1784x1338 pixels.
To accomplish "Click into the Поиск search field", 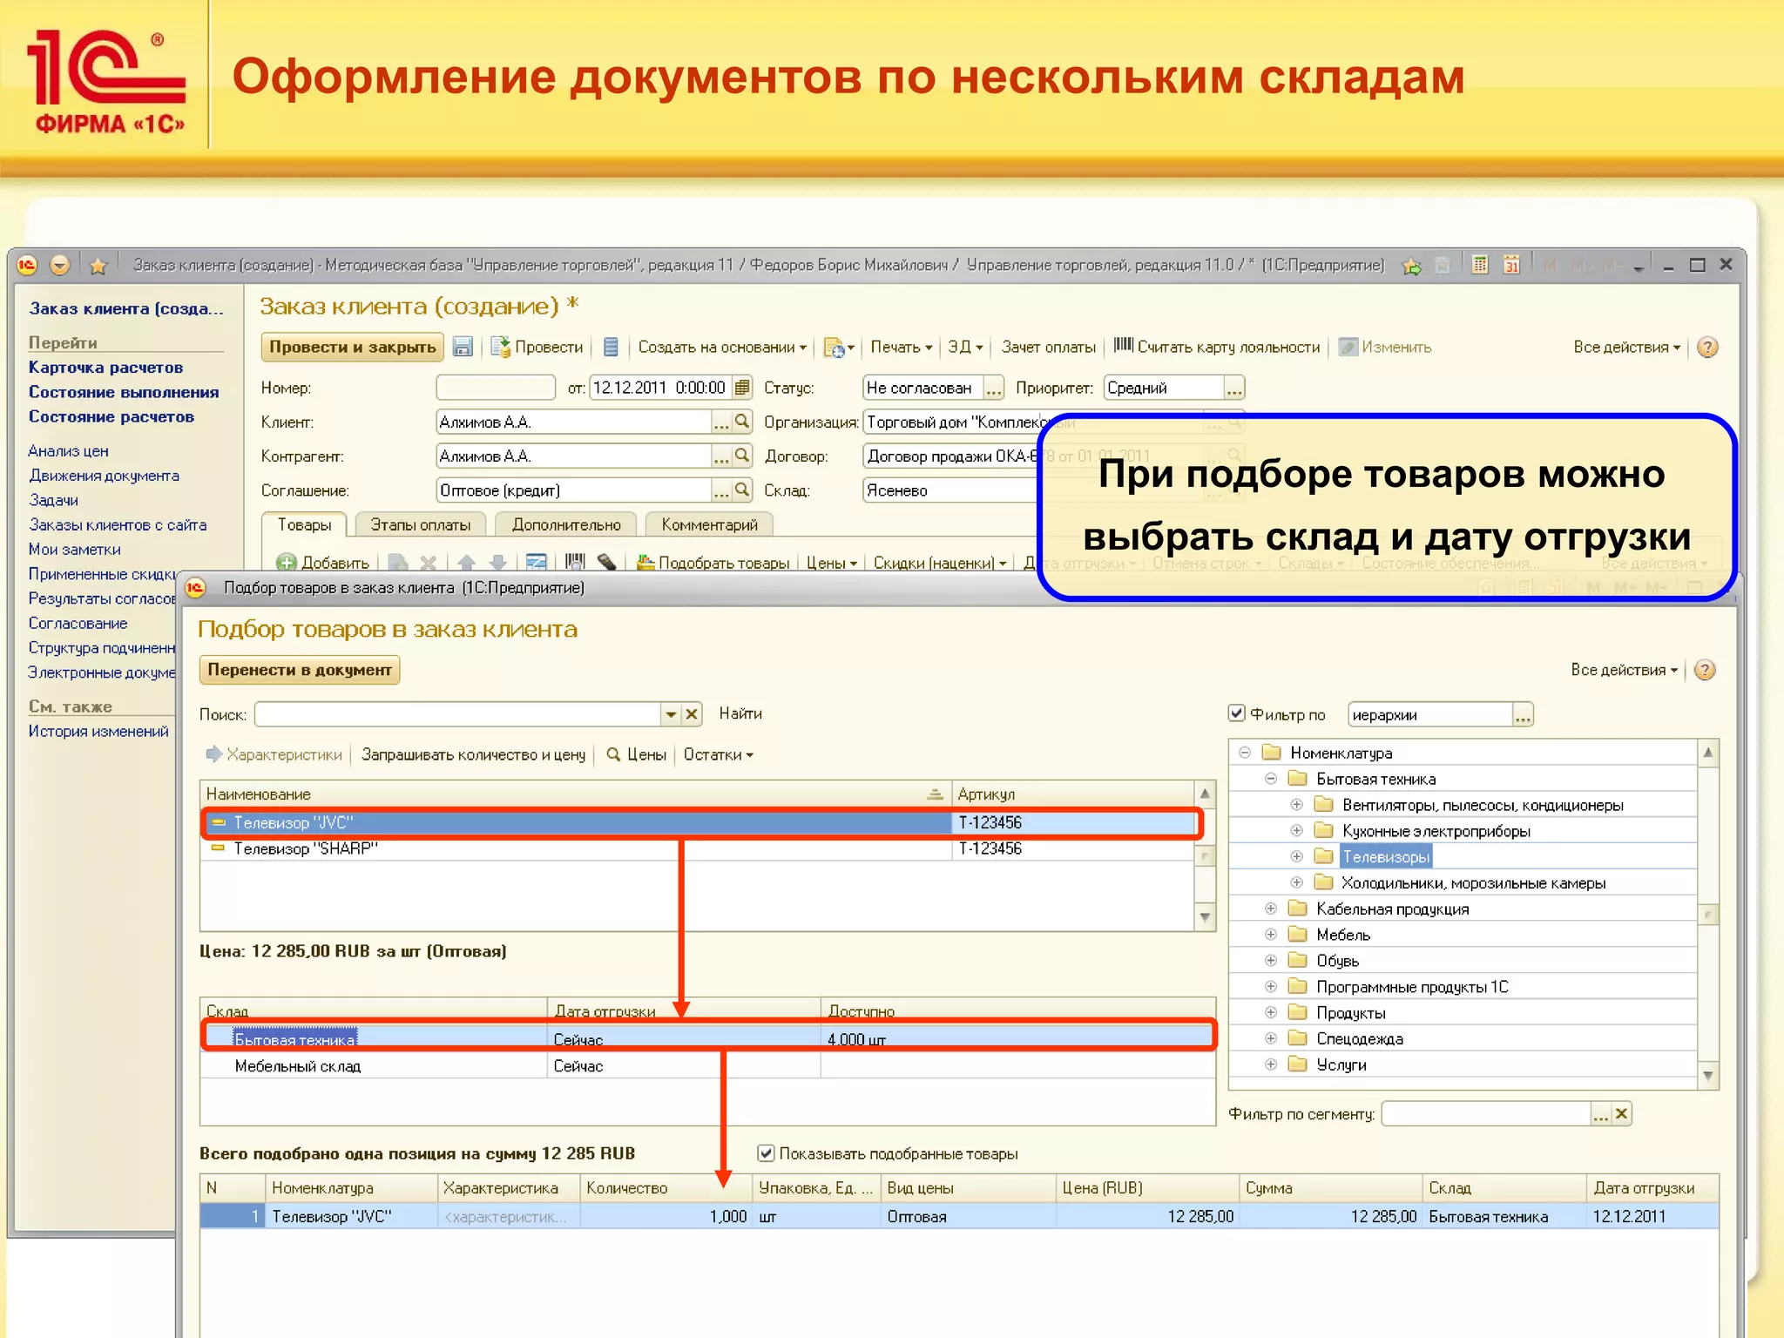I will tap(458, 714).
